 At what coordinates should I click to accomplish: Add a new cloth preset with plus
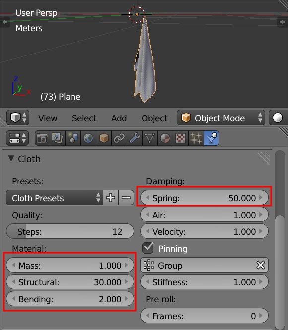click(x=111, y=198)
